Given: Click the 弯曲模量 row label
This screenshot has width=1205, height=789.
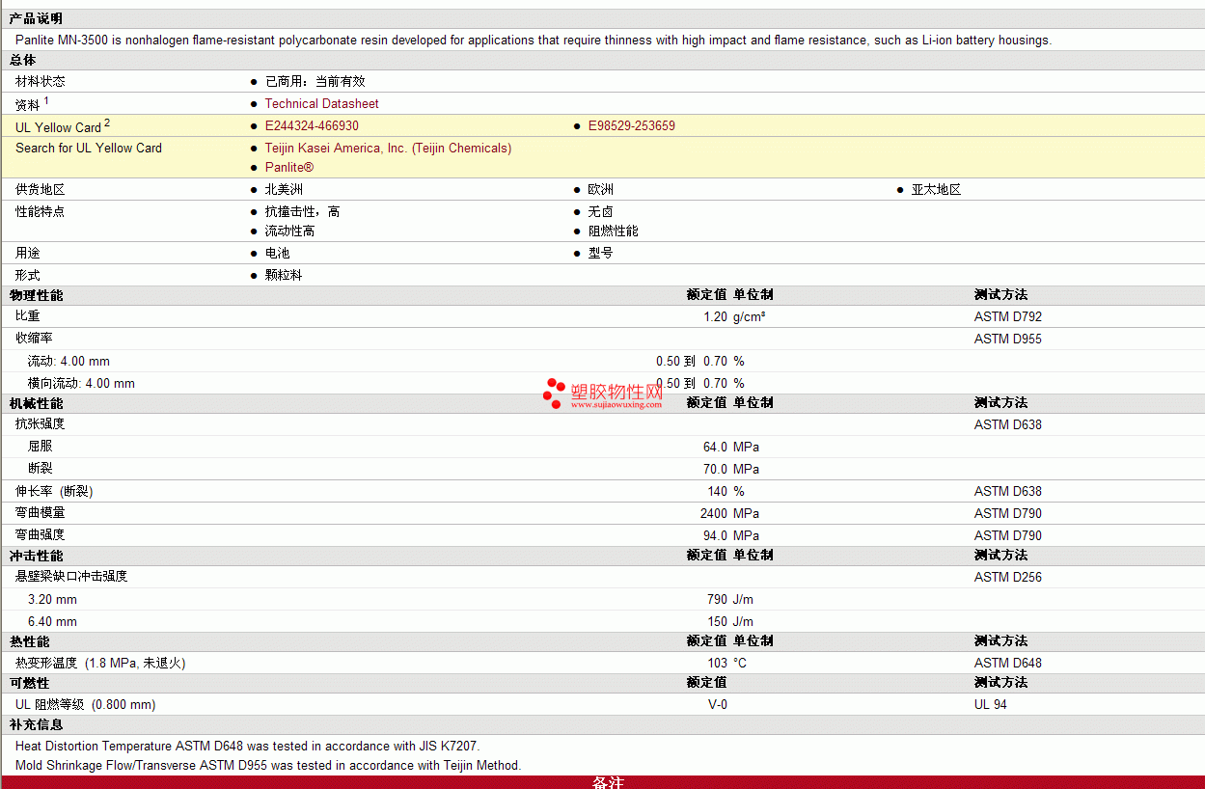Looking at the screenshot, I should pyautogui.click(x=41, y=513).
